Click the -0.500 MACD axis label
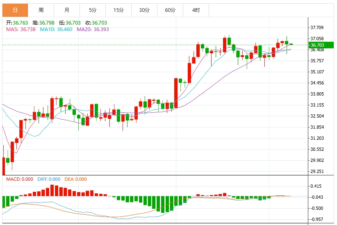 click(x=317, y=208)
